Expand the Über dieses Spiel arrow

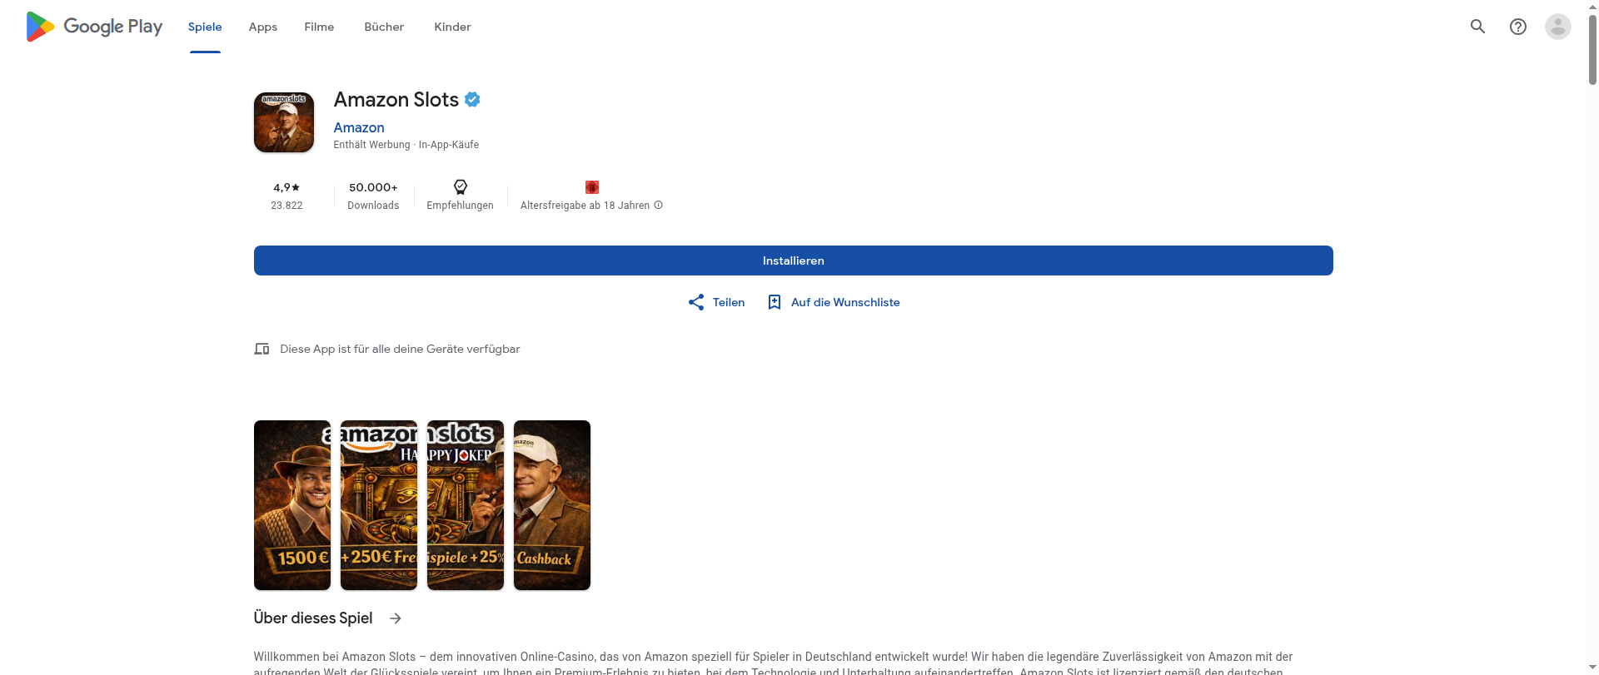(x=396, y=618)
